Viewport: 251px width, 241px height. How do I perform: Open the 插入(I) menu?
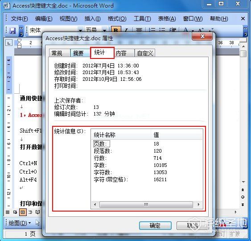point(92,19)
